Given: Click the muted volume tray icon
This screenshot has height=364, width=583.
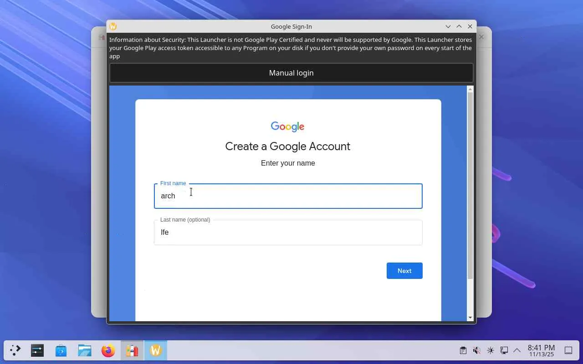Looking at the screenshot, I should click(x=476, y=350).
